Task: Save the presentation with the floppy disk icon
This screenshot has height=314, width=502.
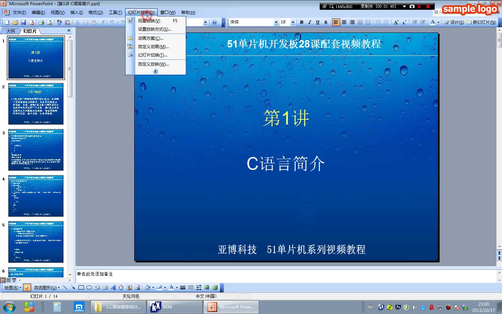Action: coord(23,22)
